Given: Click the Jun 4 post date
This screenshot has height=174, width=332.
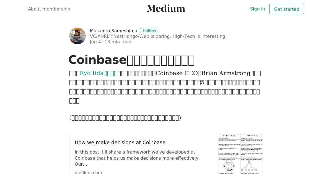Looking at the screenshot, I should pos(95,42).
